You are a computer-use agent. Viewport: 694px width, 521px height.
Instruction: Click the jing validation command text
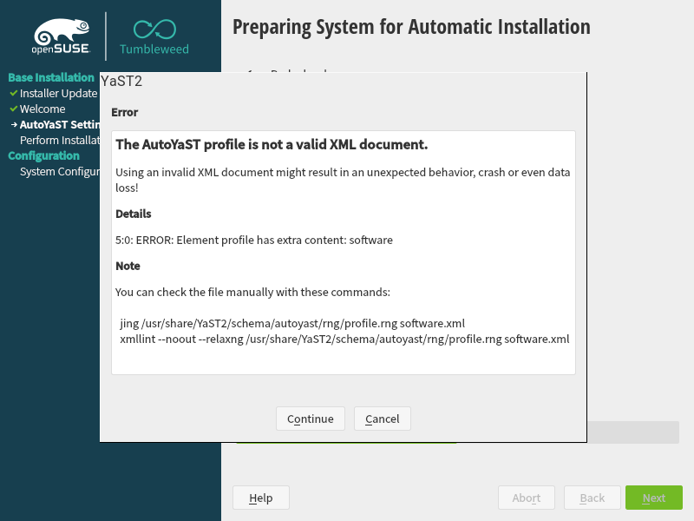pyautogui.click(x=292, y=323)
